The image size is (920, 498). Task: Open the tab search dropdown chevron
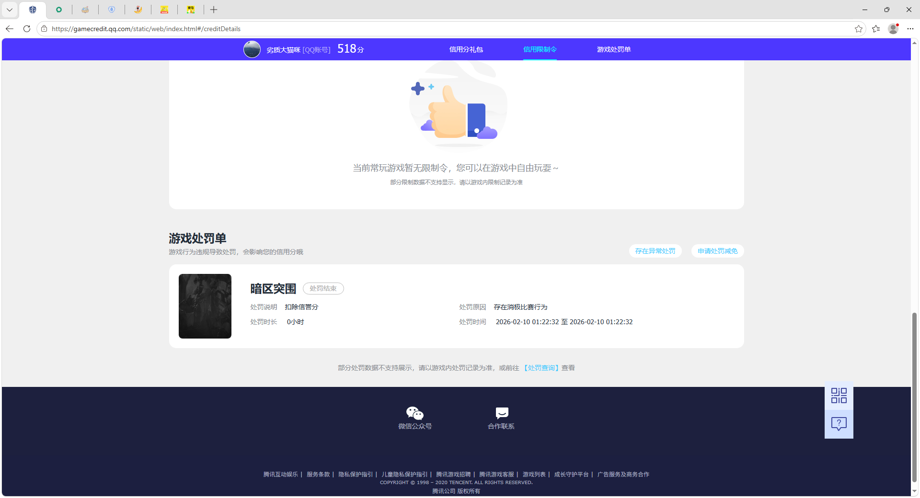coord(9,10)
